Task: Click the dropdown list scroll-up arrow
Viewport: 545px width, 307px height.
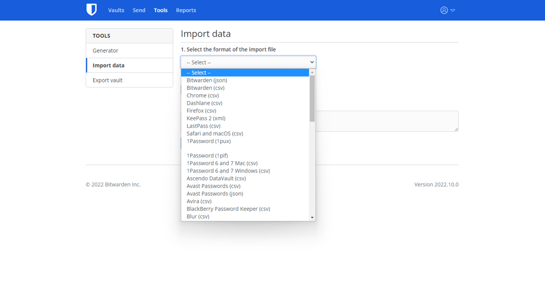Action: tap(312, 72)
